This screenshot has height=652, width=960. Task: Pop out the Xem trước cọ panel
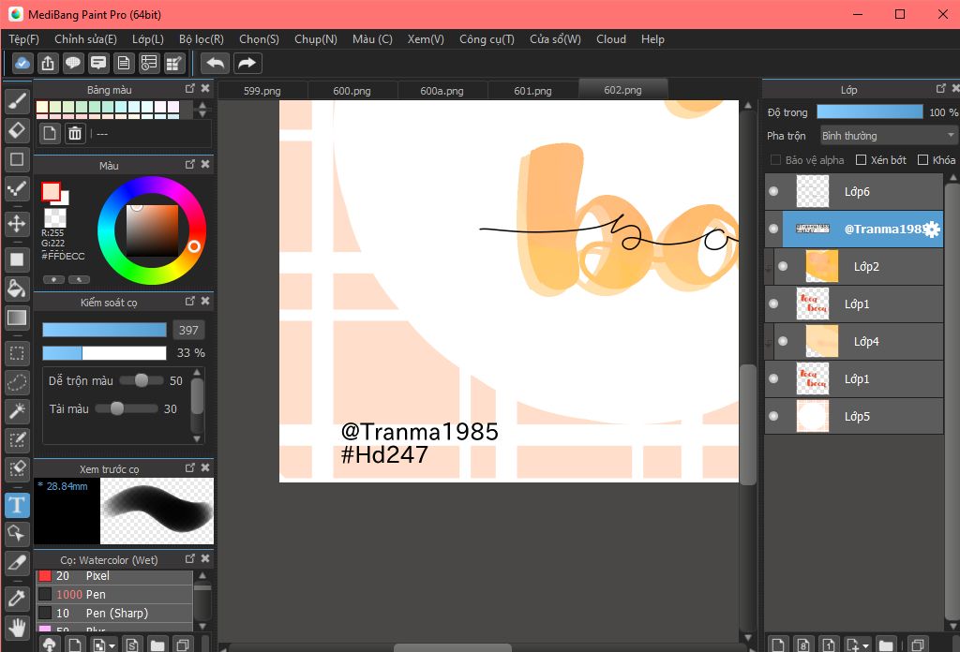coord(189,467)
